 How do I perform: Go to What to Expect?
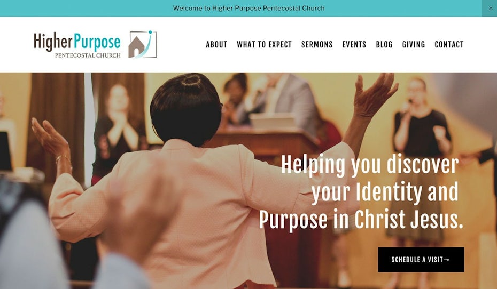[264, 45]
